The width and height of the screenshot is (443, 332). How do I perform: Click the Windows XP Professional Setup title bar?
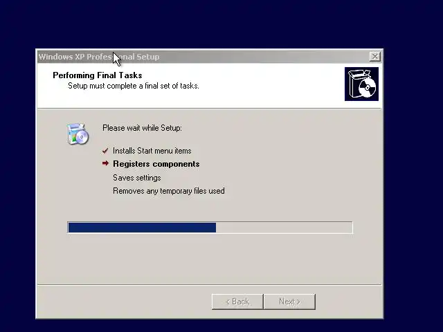tap(210, 57)
